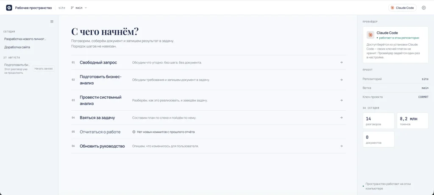The height and width of the screenshot is (195, 434).
Task: Click the Claude Code provider card title
Action: (x=387, y=33)
